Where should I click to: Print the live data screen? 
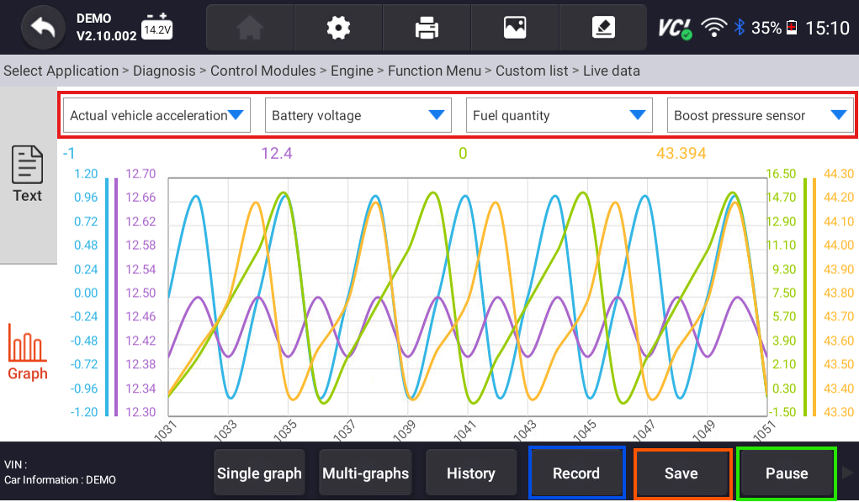(426, 27)
